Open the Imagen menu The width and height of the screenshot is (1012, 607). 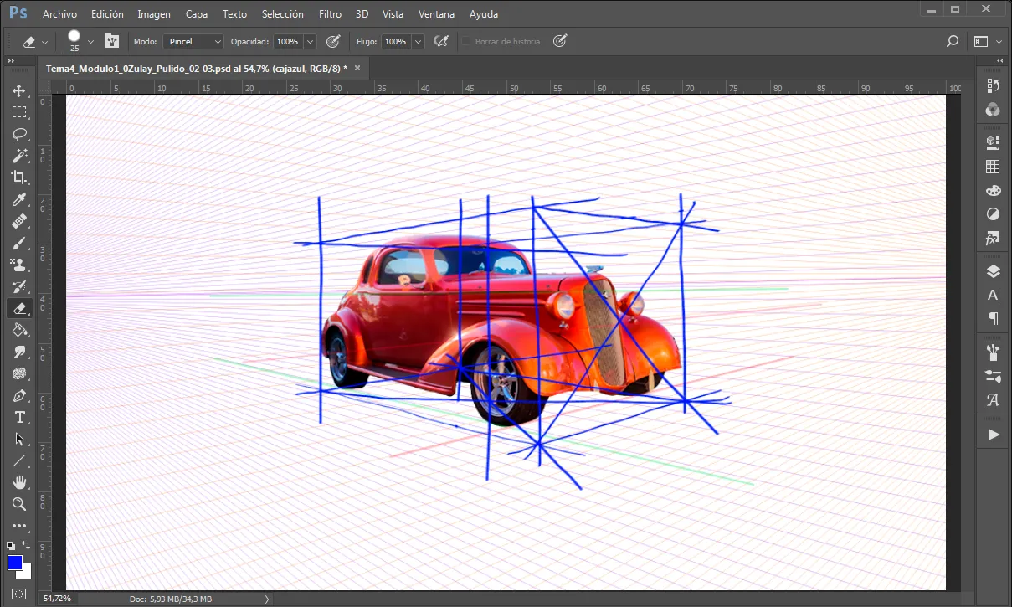[x=154, y=14]
